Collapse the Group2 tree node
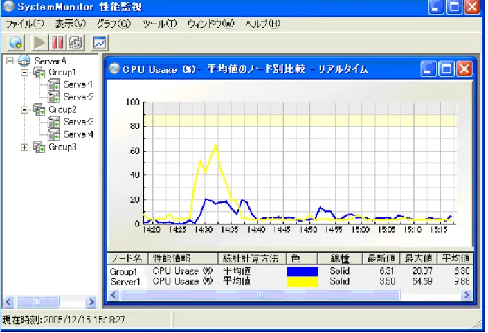The height and width of the screenshot is (333, 488). tap(25, 110)
